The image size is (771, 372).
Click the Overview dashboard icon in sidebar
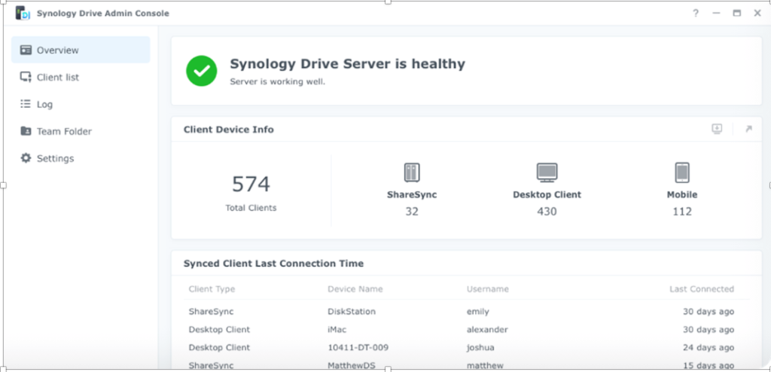(x=26, y=50)
